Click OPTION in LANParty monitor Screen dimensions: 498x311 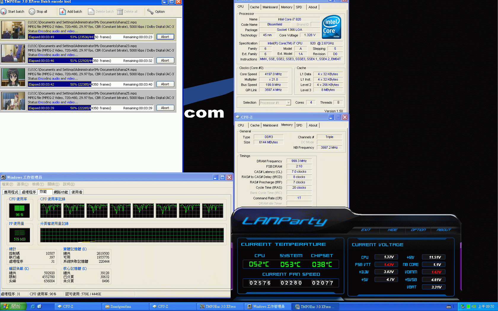(x=418, y=230)
